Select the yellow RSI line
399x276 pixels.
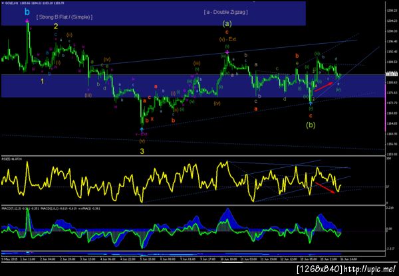(172, 182)
